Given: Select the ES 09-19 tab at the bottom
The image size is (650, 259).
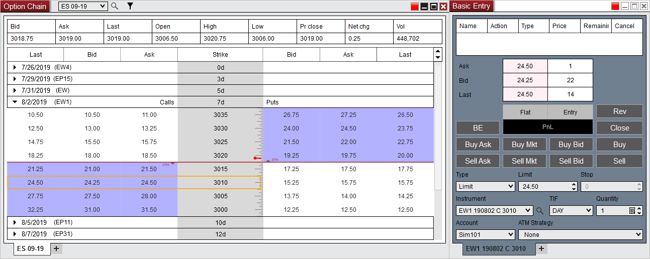Looking at the screenshot, I should click(31, 248).
